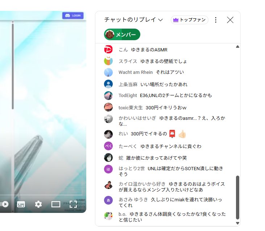
Task: Click message E36,UNLの2チームとかになるかも
Action: (176, 96)
